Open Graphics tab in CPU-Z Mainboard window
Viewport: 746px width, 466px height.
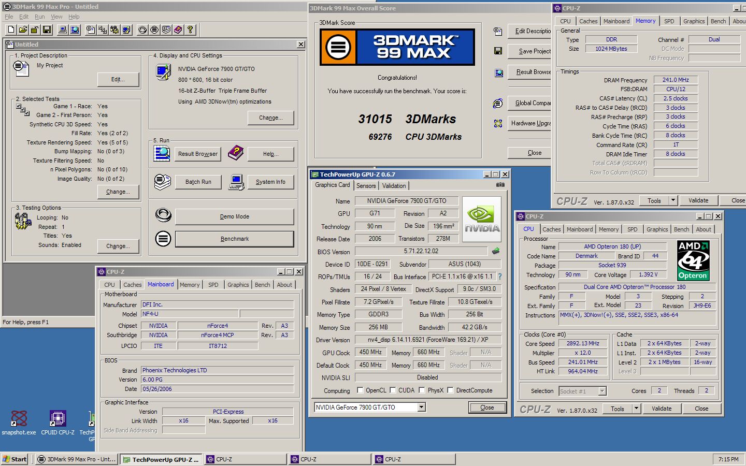pos(238,285)
